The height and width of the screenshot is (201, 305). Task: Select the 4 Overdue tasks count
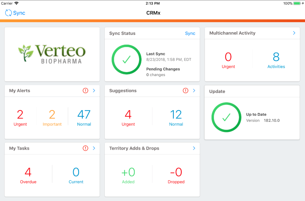tap(28, 175)
